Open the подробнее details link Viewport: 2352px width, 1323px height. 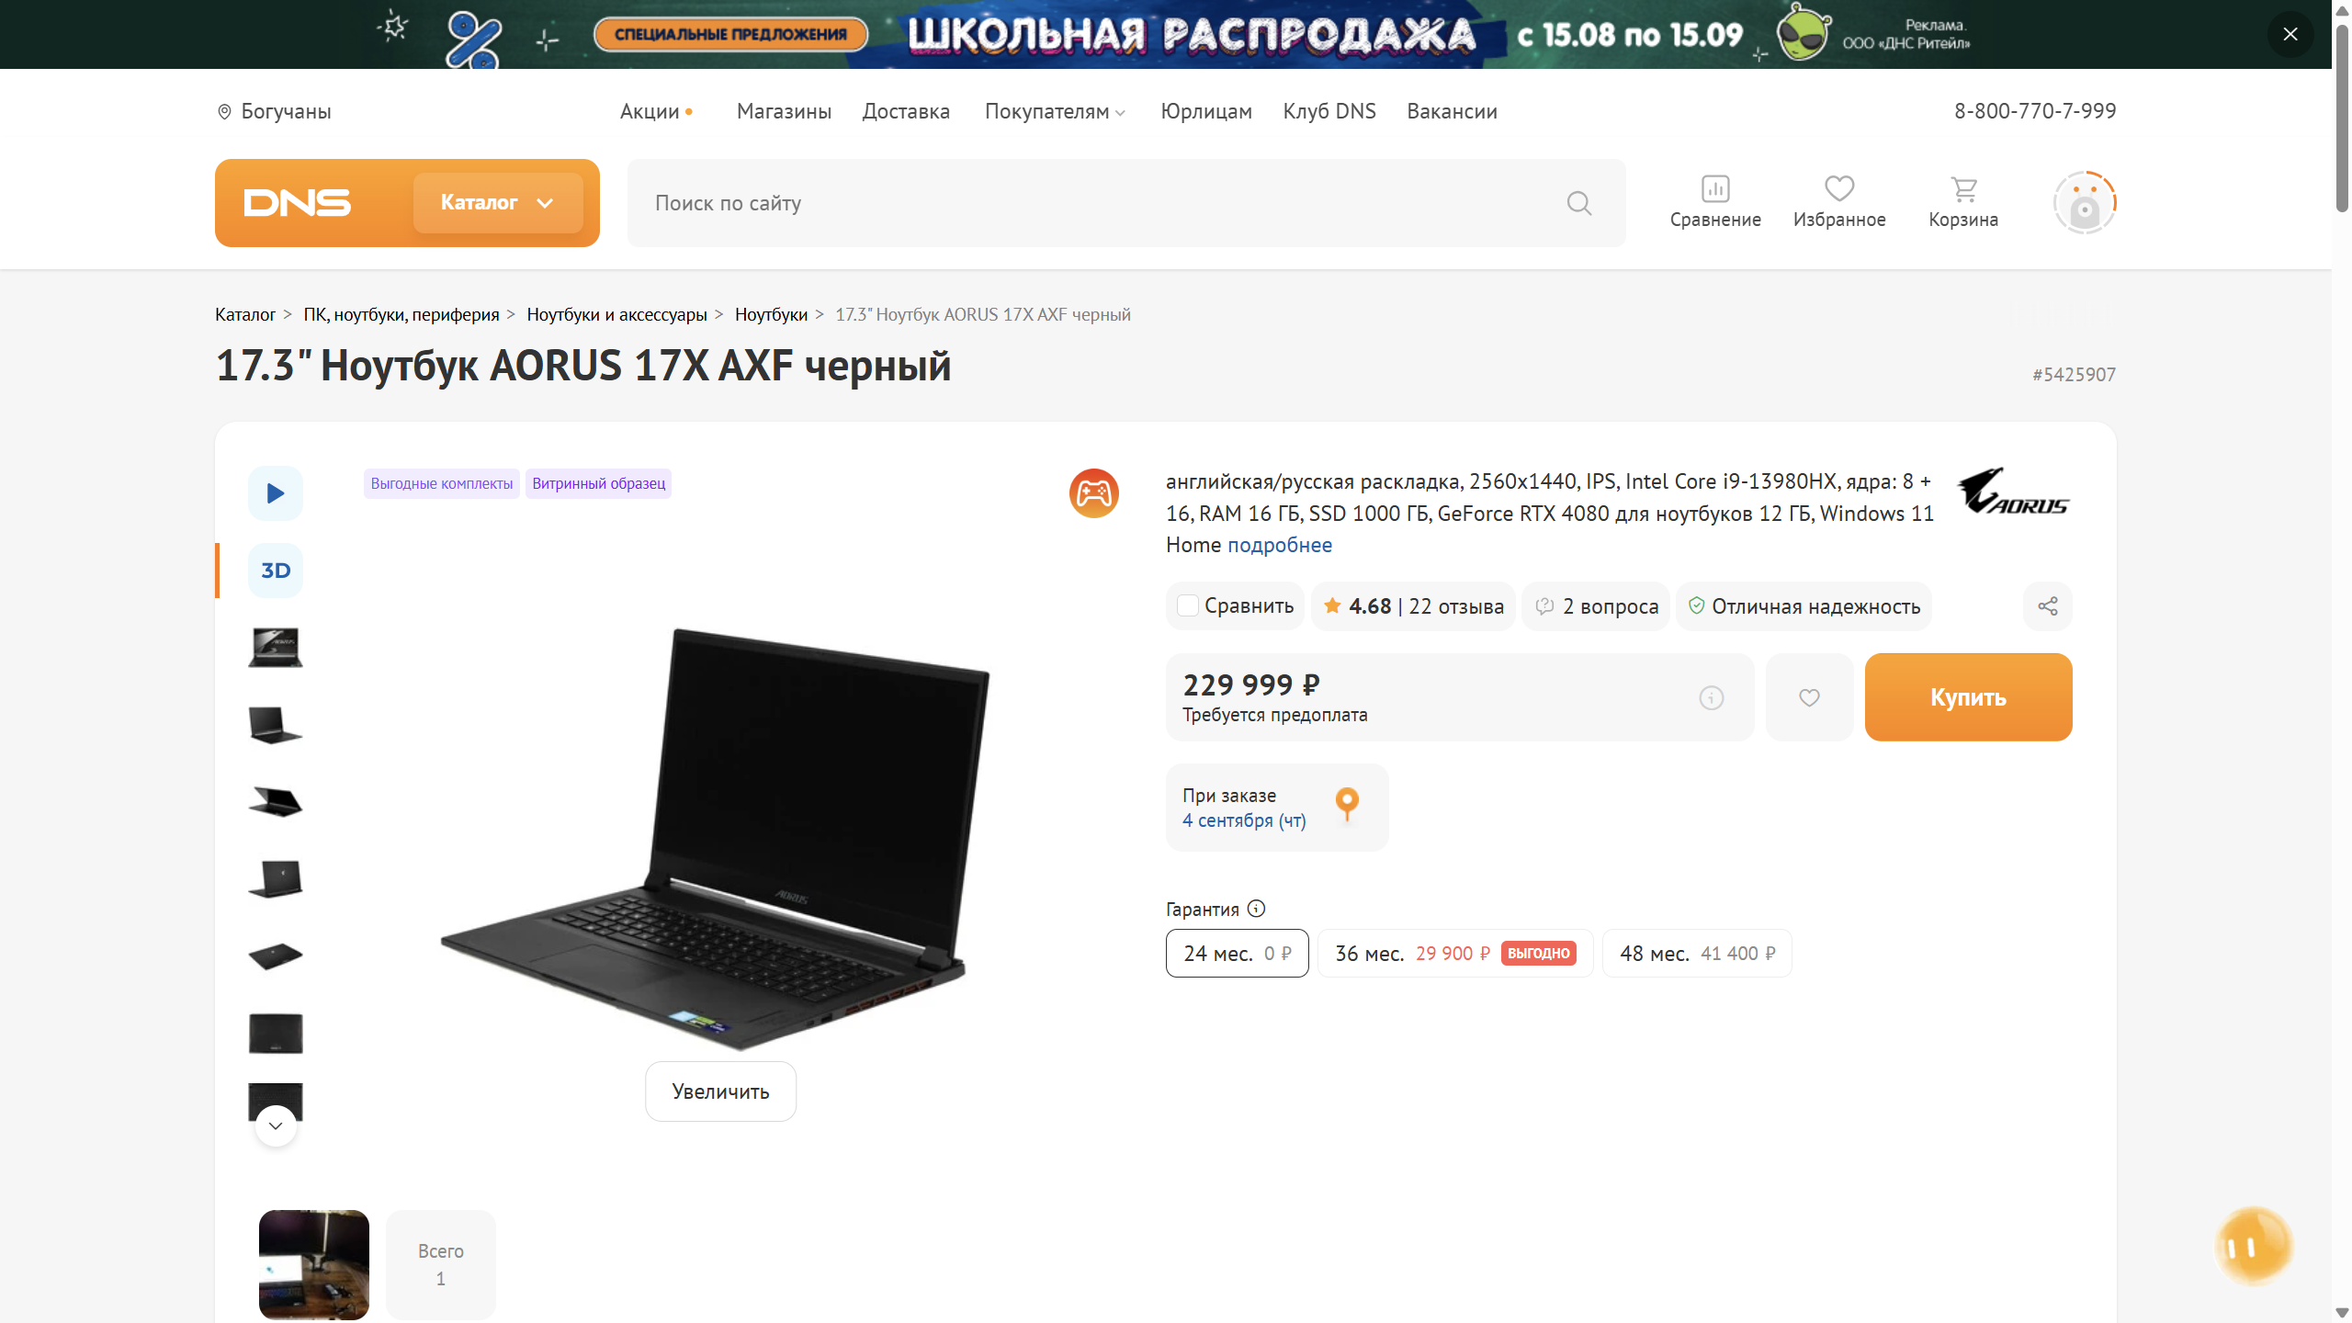[1280, 545]
